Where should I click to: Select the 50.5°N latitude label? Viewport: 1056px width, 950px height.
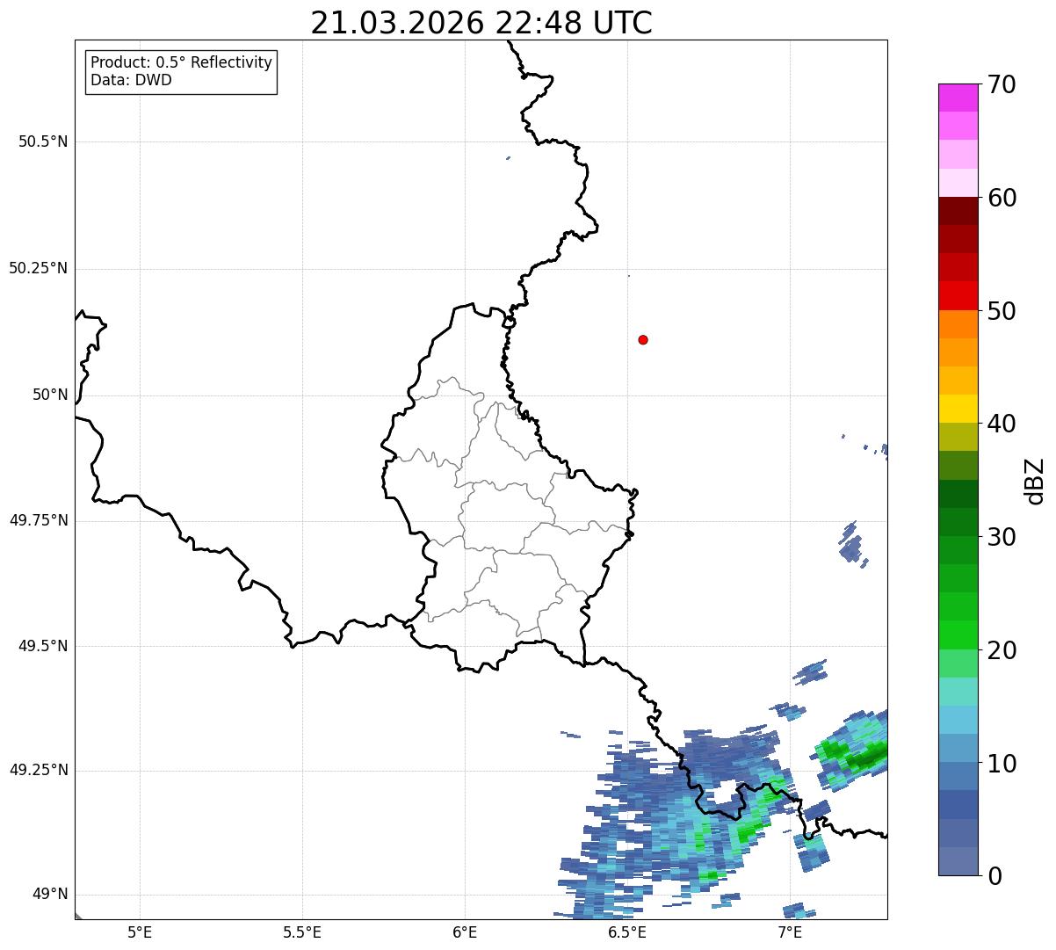(43, 141)
